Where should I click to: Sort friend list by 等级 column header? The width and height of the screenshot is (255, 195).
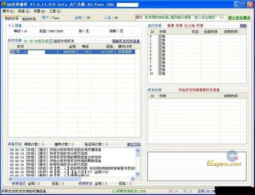84,47
